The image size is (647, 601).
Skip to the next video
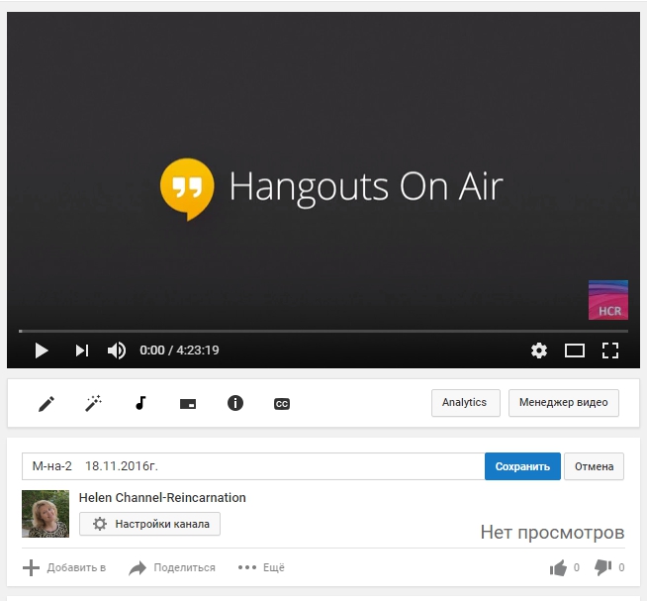[82, 351]
